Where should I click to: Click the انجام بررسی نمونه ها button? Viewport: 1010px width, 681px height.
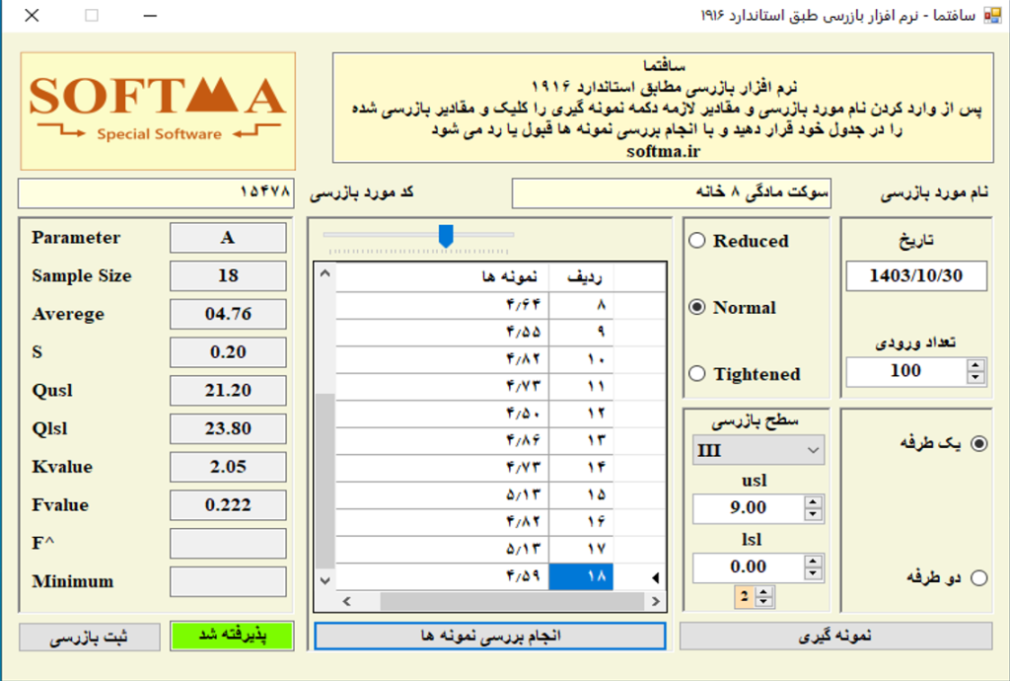[x=489, y=637]
